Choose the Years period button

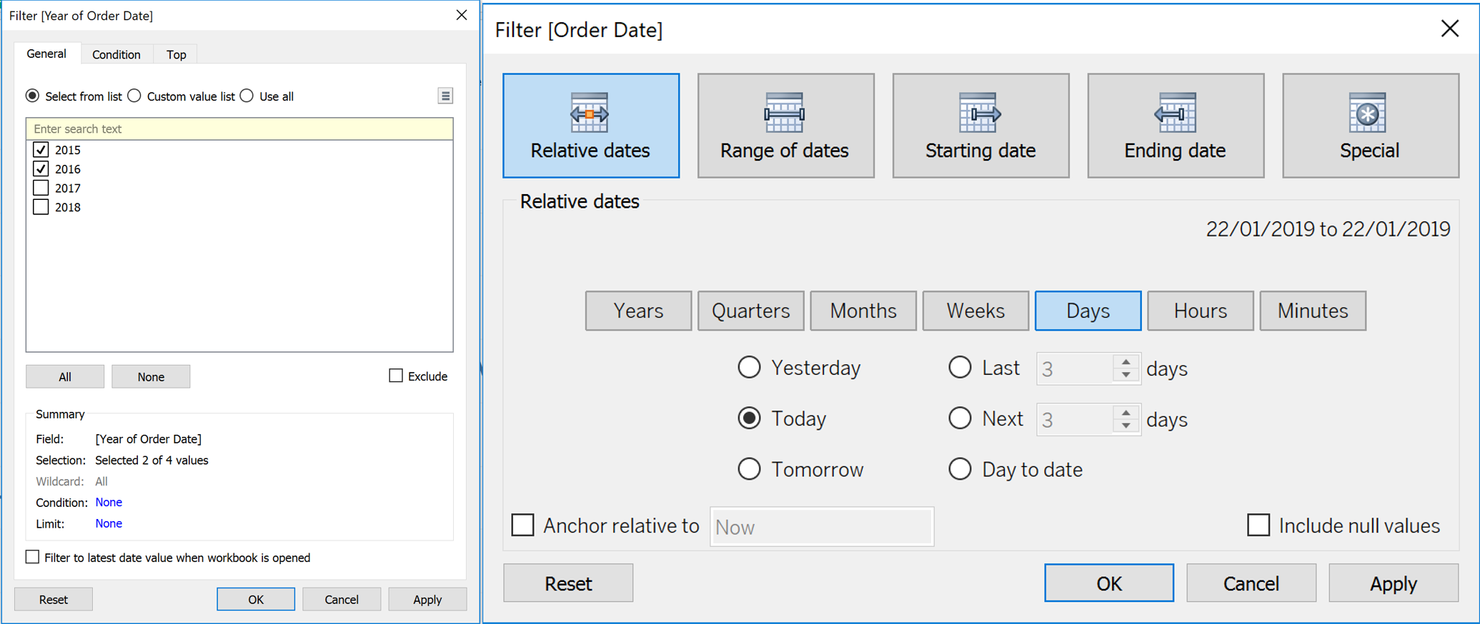(639, 311)
